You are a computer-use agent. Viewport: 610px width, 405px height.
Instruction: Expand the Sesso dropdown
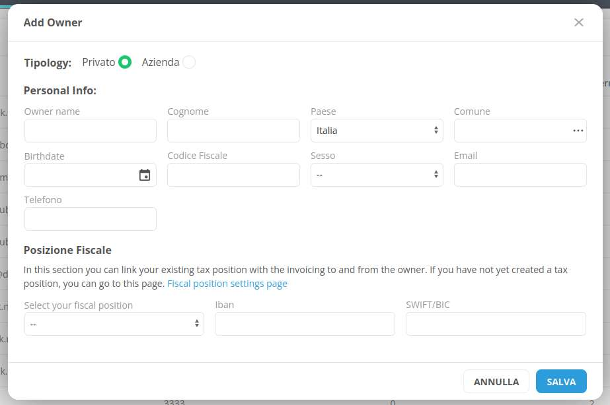click(377, 175)
